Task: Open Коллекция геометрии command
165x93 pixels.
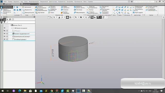Action: pos(104,13)
